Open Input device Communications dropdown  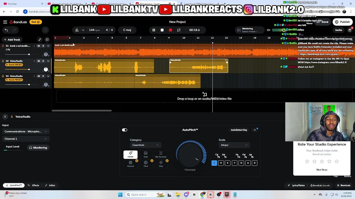tap(26, 132)
